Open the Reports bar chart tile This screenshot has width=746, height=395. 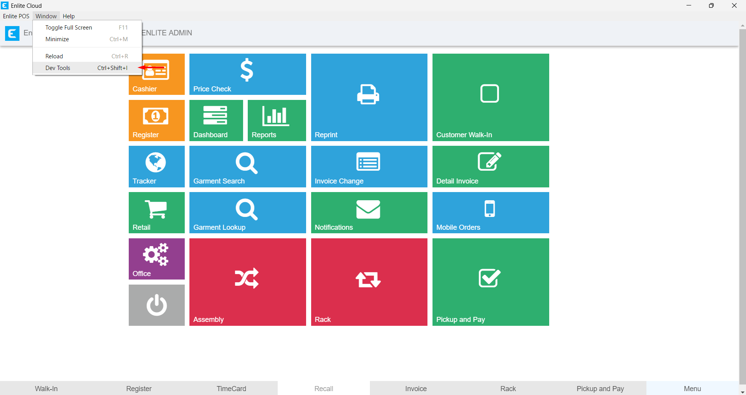(x=277, y=120)
